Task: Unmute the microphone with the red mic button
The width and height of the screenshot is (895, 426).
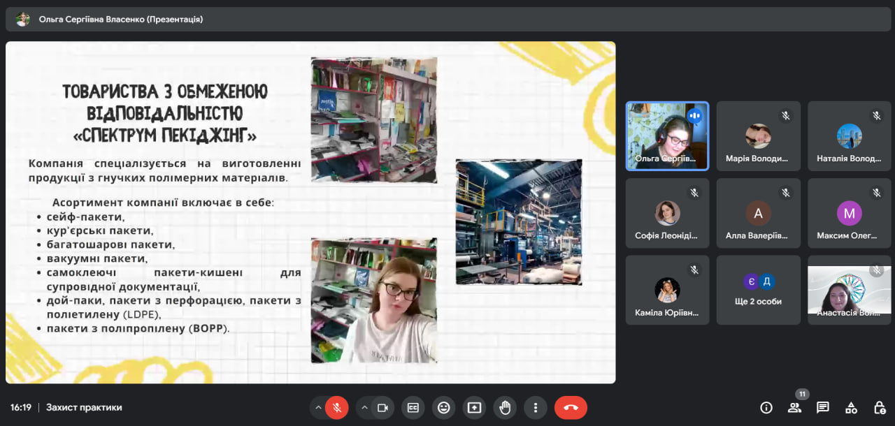Action: [336, 408]
